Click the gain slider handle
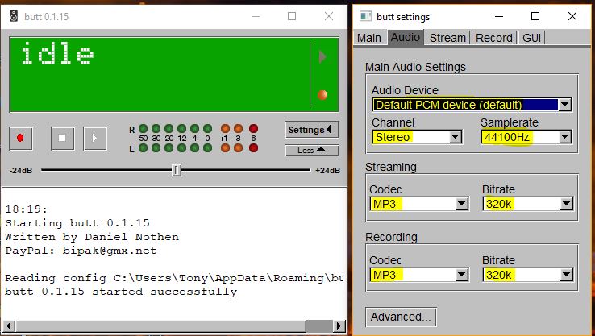The width and height of the screenshot is (595, 336). (176, 170)
